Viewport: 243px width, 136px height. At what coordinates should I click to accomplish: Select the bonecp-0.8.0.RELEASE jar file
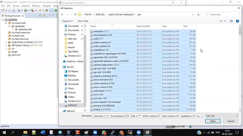[x=143, y=106]
